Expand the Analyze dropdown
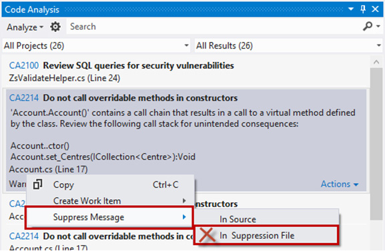385x251 pixels. click(25, 27)
